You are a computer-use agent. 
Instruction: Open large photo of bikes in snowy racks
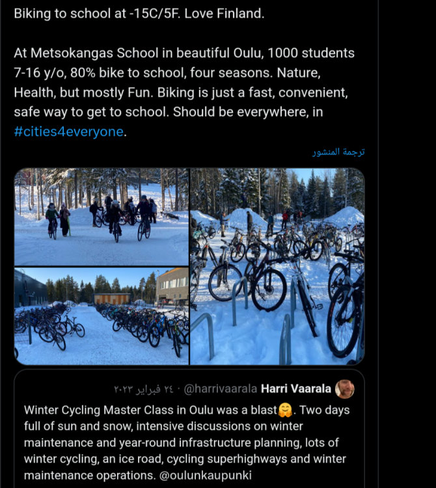277,266
